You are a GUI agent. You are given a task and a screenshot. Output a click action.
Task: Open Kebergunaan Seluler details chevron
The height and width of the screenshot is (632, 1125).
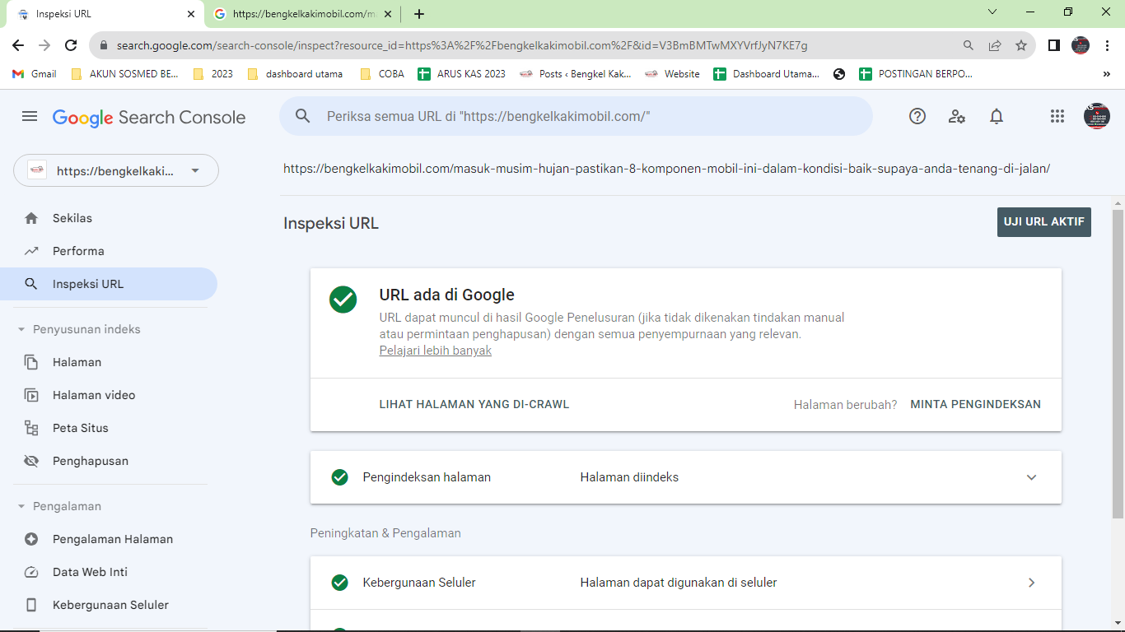tap(1031, 583)
